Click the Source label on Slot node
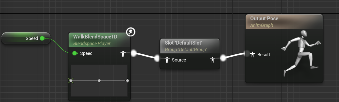Image resolution: width=339 pixels, height=102 pixels. pyautogui.click(x=179, y=60)
